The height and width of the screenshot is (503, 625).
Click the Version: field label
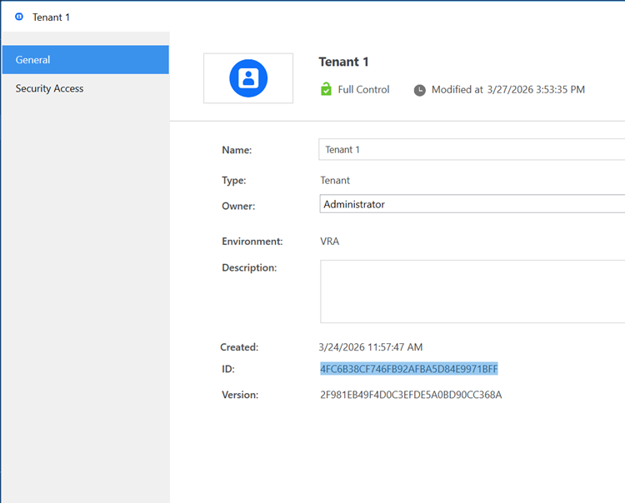[240, 395]
